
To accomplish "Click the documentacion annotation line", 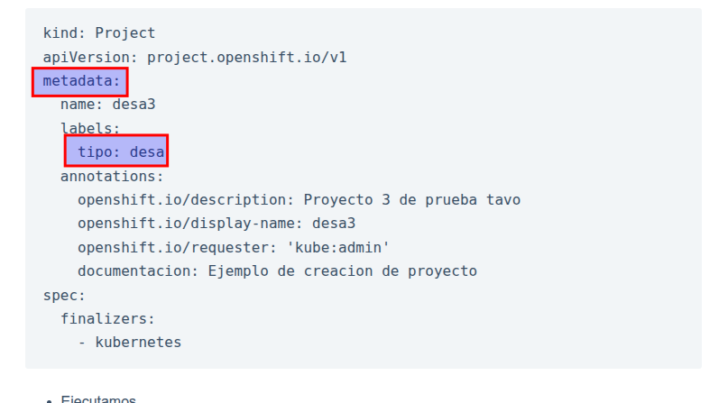I will coord(277,270).
